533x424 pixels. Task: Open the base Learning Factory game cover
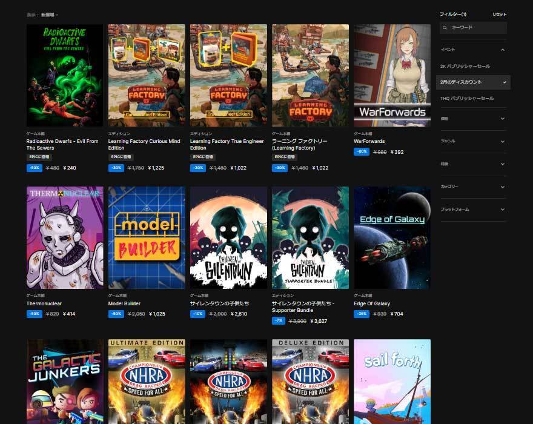310,76
